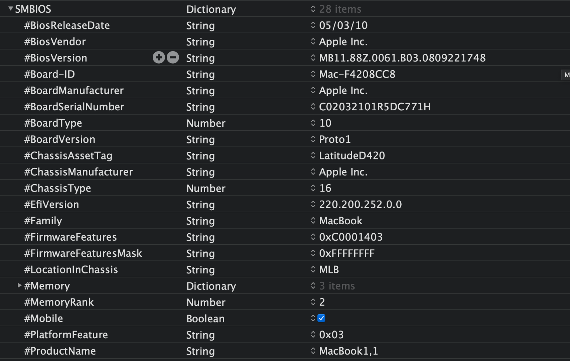The height and width of the screenshot is (361, 570).
Task: Open type stepper for #Family row
Action: (x=313, y=221)
